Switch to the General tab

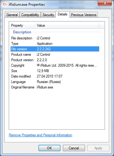[x=12, y=15]
